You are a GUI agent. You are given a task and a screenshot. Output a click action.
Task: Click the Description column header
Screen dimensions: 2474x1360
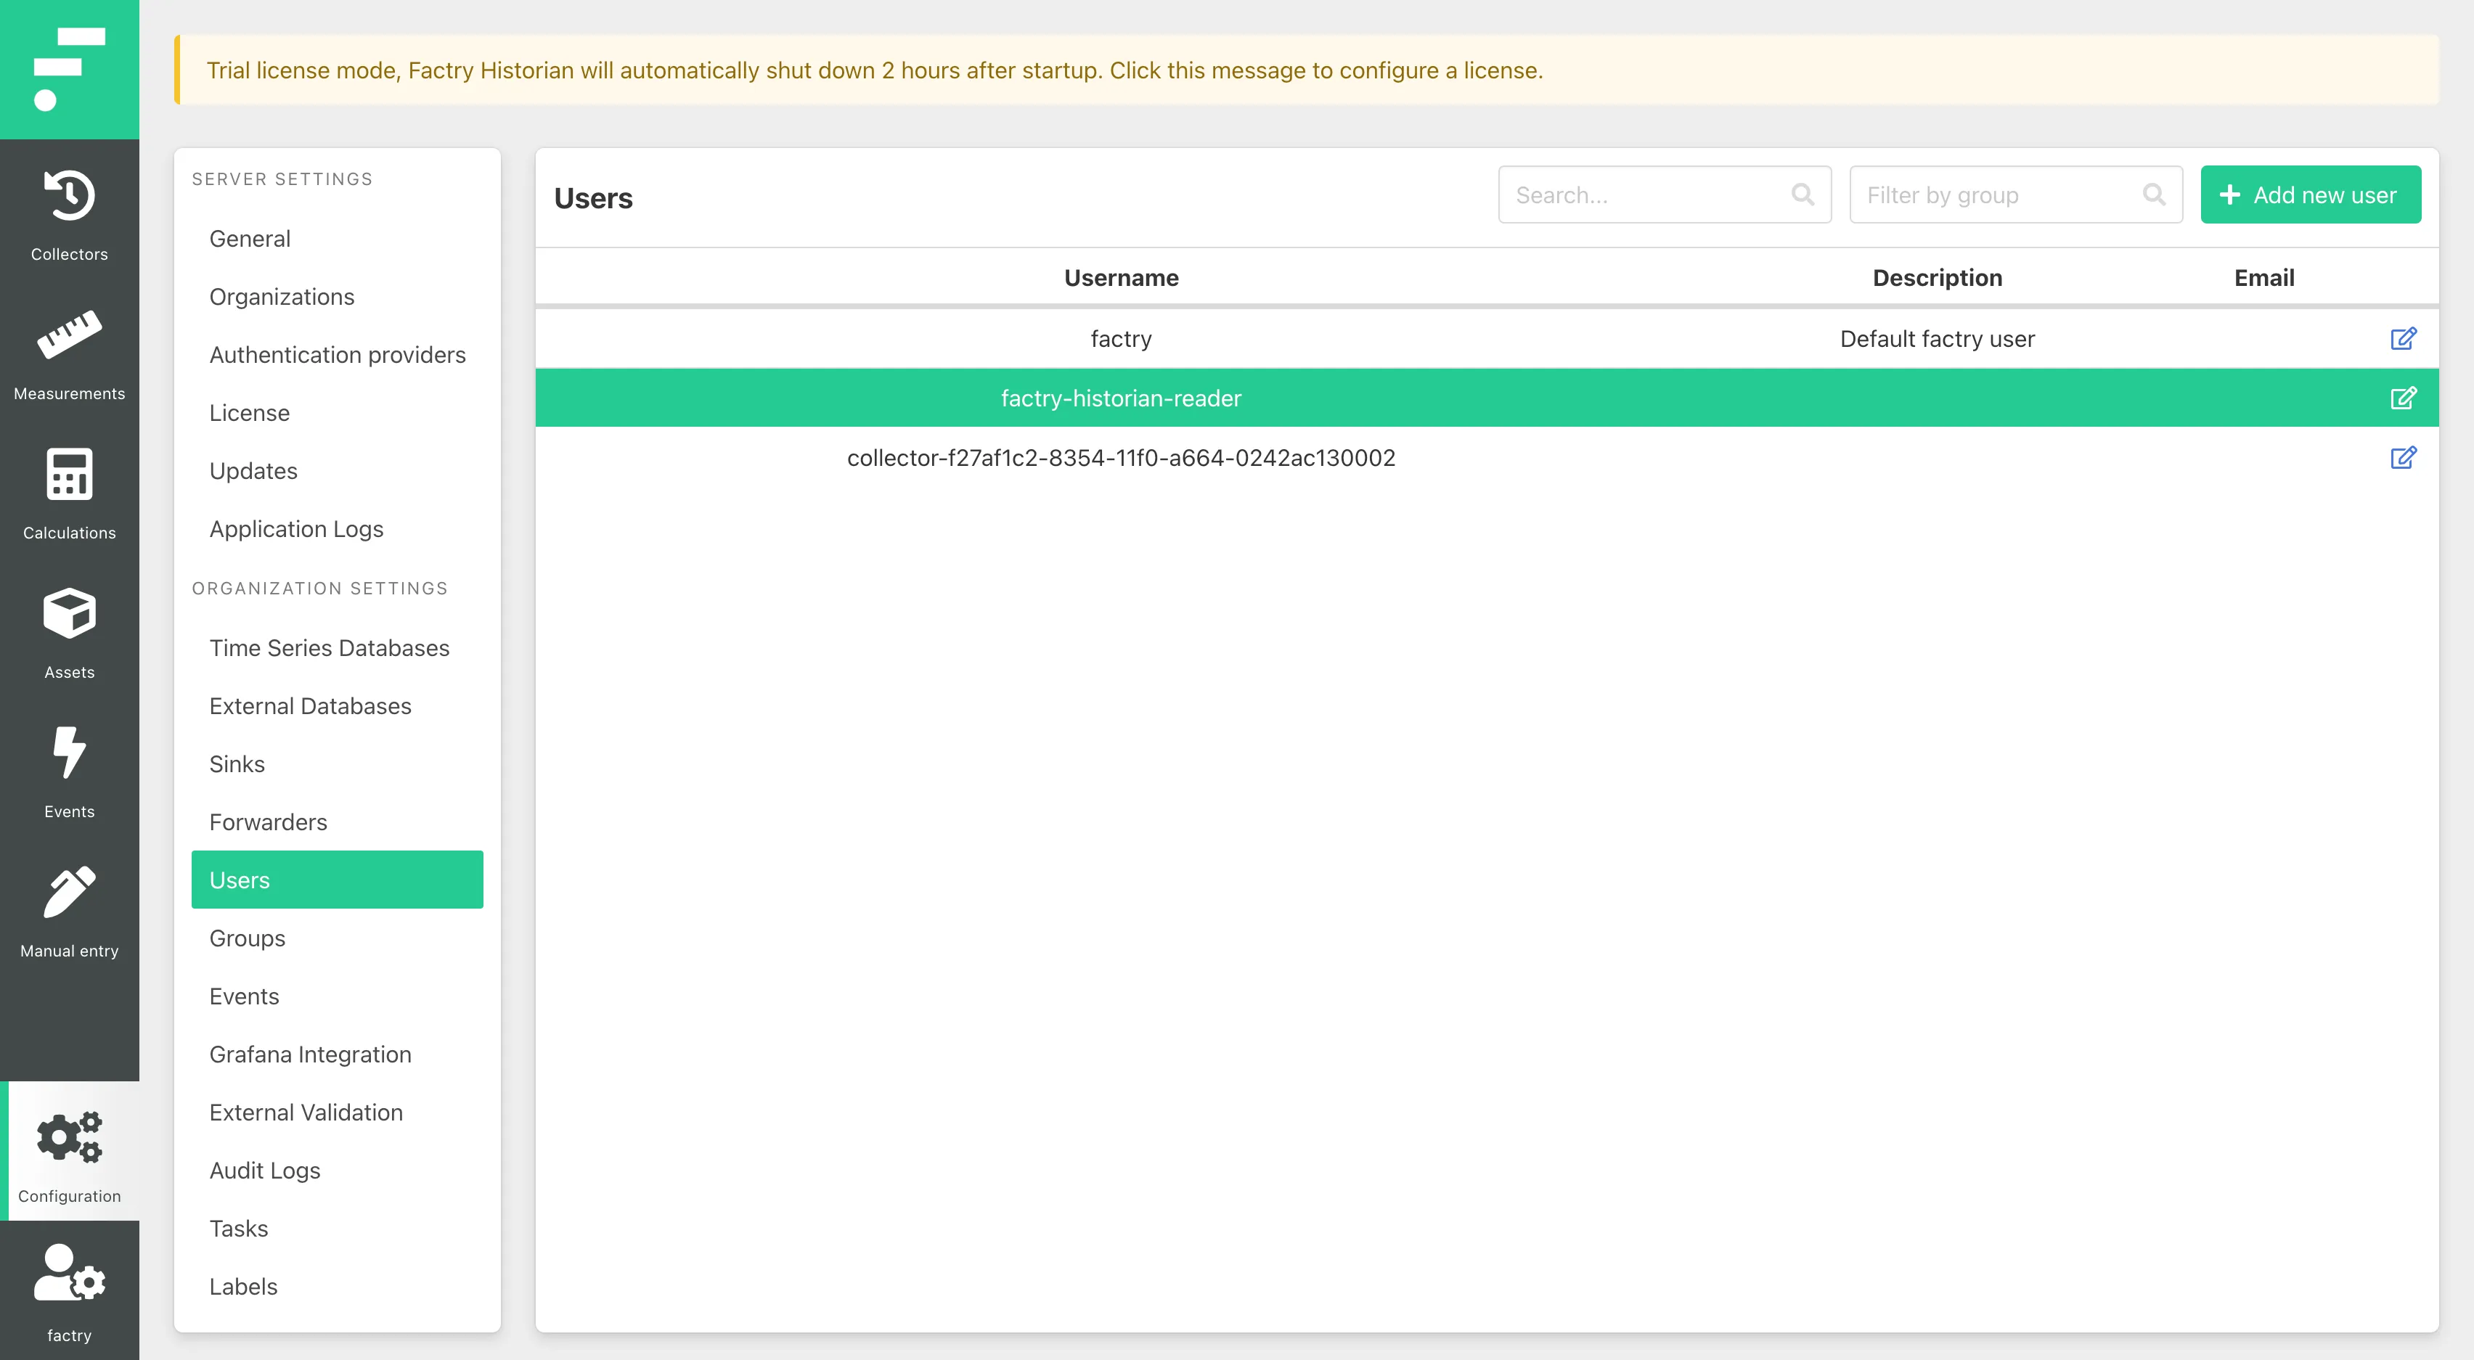pyautogui.click(x=1937, y=277)
